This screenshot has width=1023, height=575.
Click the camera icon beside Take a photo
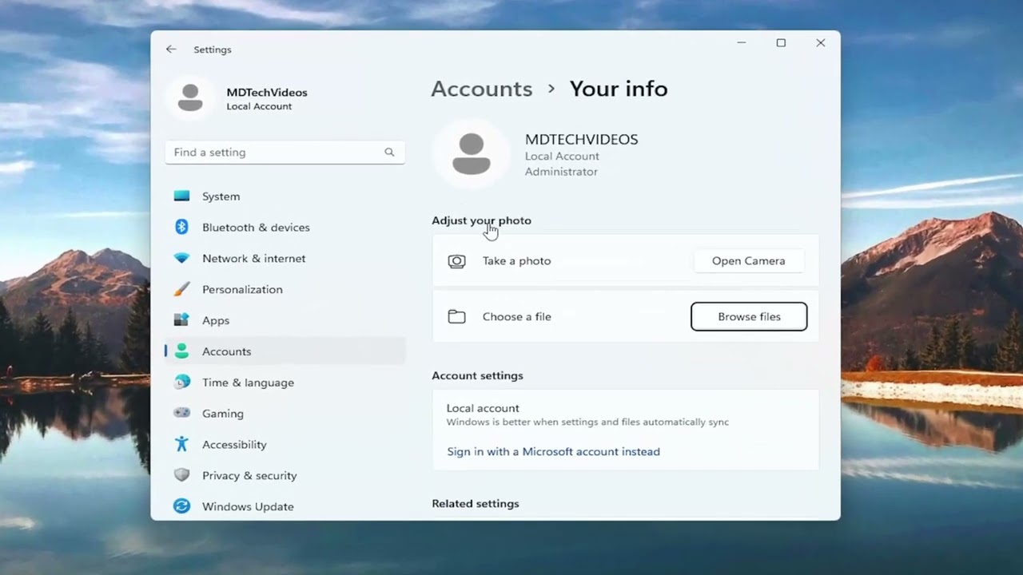[x=456, y=261]
